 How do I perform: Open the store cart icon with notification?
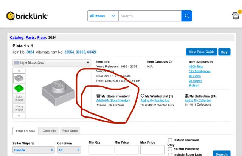point(236,15)
